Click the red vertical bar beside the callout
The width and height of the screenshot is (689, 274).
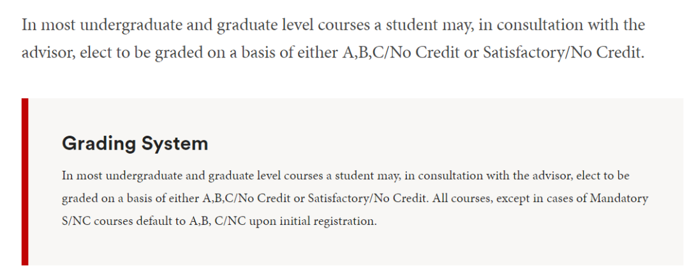(x=25, y=182)
